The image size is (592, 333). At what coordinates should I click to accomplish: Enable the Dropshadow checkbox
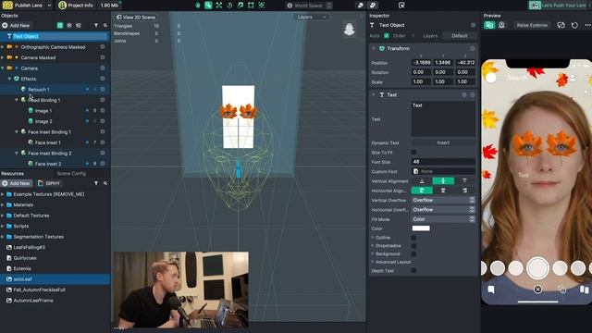coord(413,246)
